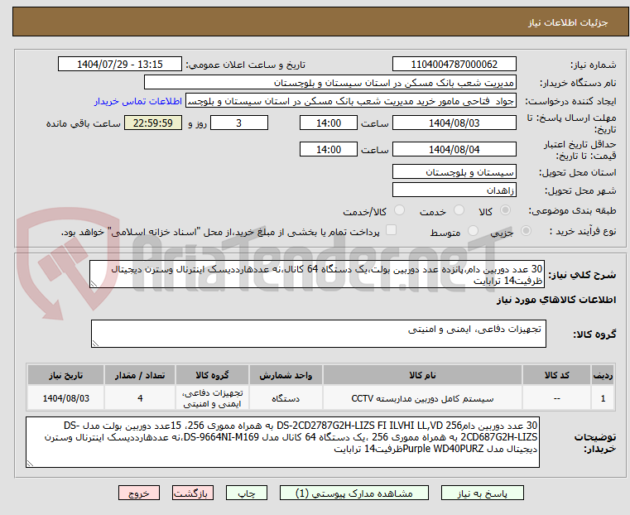Click the واحد شمارش column header
This screenshot has width=630, height=515.
point(286,375)
